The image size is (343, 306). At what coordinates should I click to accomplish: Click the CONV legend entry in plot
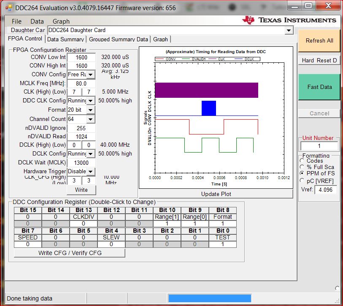(166, 59)
